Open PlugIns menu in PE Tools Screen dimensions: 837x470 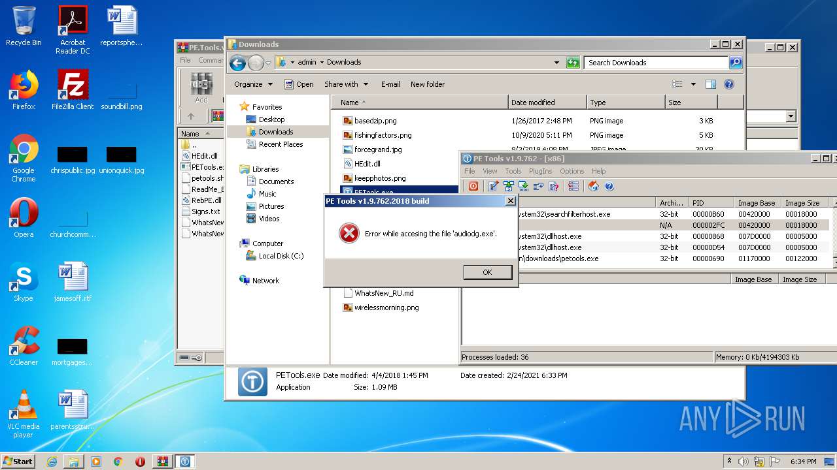(x=540, y=171)
